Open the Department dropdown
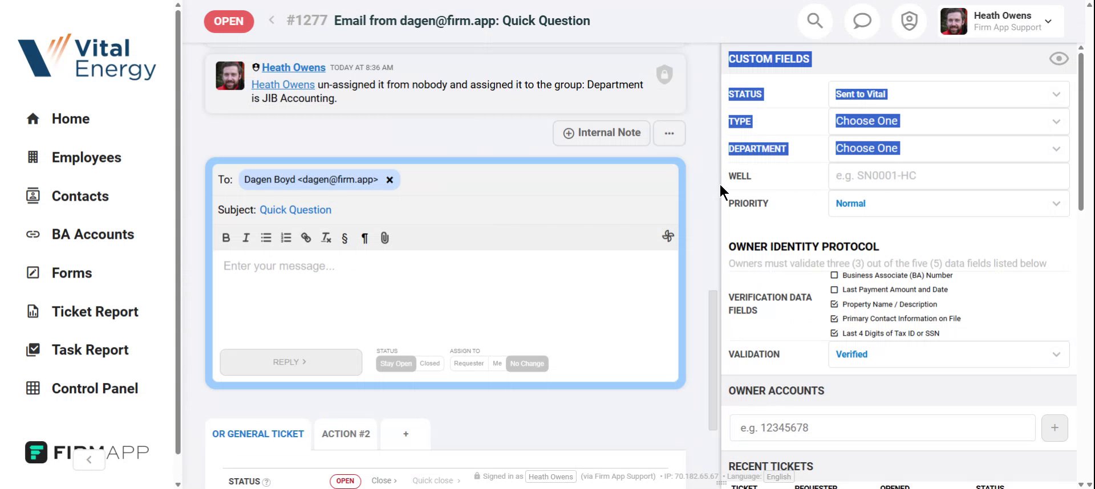1095x489 pixels. tap(948, 149)
